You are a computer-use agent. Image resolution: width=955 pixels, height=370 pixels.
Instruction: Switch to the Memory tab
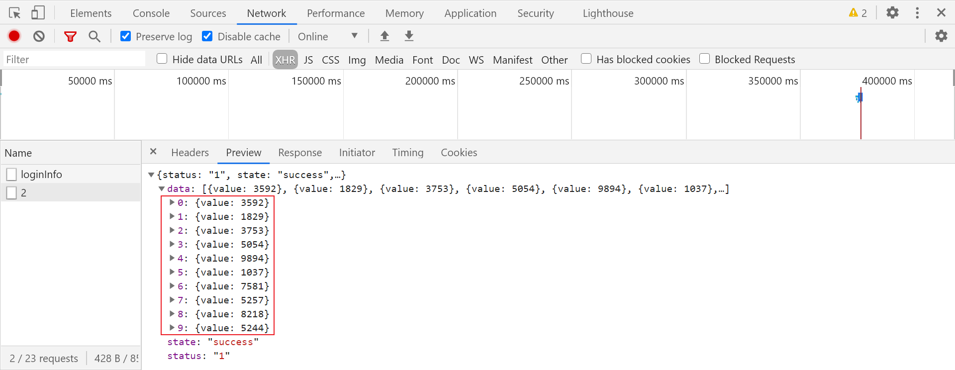(x=404, y=13)
